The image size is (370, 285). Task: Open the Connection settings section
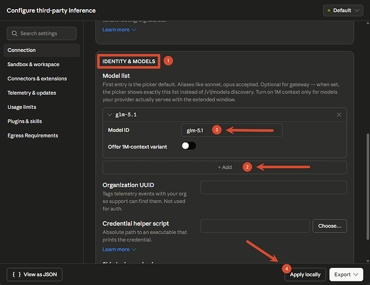click(x=42, y=50)
